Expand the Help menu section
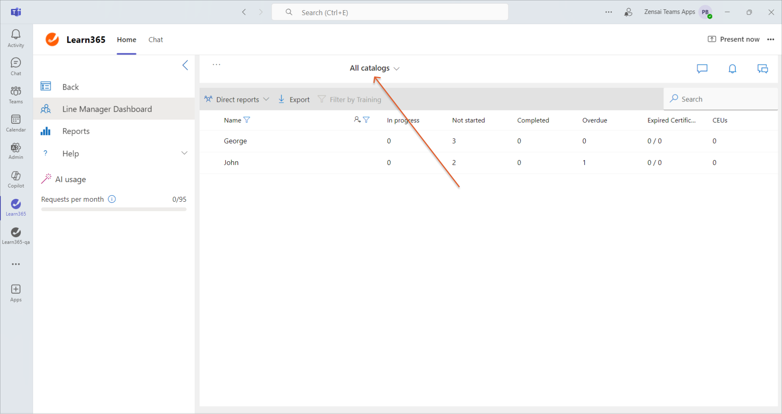782x414 pixels. click(x=184, y=153)
